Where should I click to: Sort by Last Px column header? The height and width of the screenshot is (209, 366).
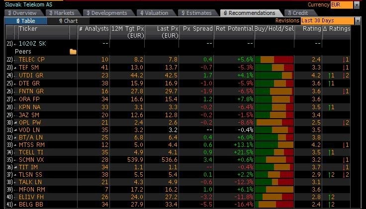click(x=162, y=32)
